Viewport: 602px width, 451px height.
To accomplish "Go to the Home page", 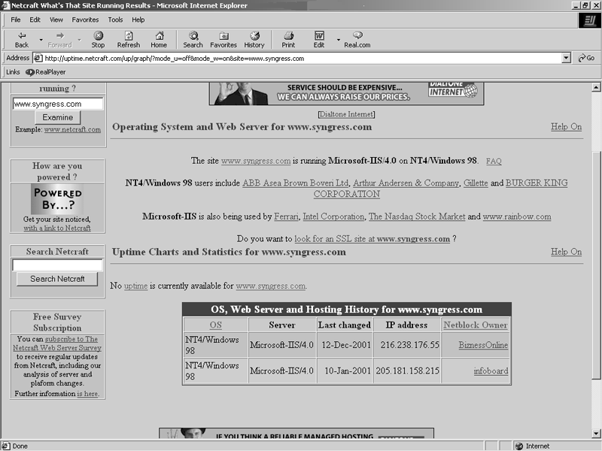I will [x=159, y=40].
